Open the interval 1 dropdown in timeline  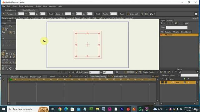pos(65,77)
